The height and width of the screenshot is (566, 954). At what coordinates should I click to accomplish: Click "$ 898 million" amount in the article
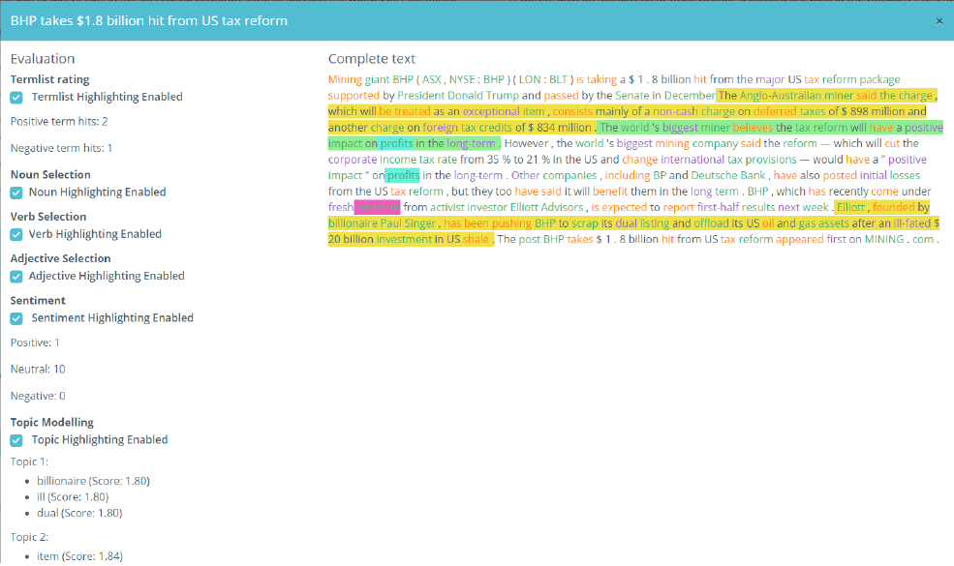tap(873, 111)
